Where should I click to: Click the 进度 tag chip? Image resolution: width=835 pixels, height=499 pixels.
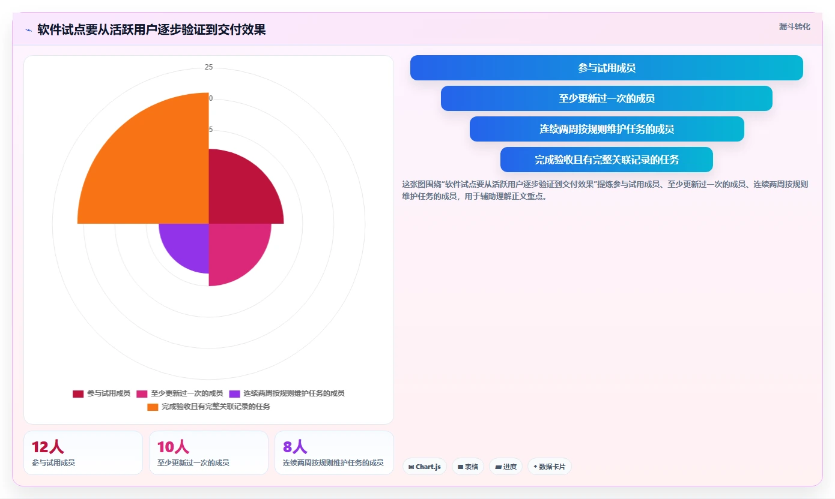click(506, 467)
